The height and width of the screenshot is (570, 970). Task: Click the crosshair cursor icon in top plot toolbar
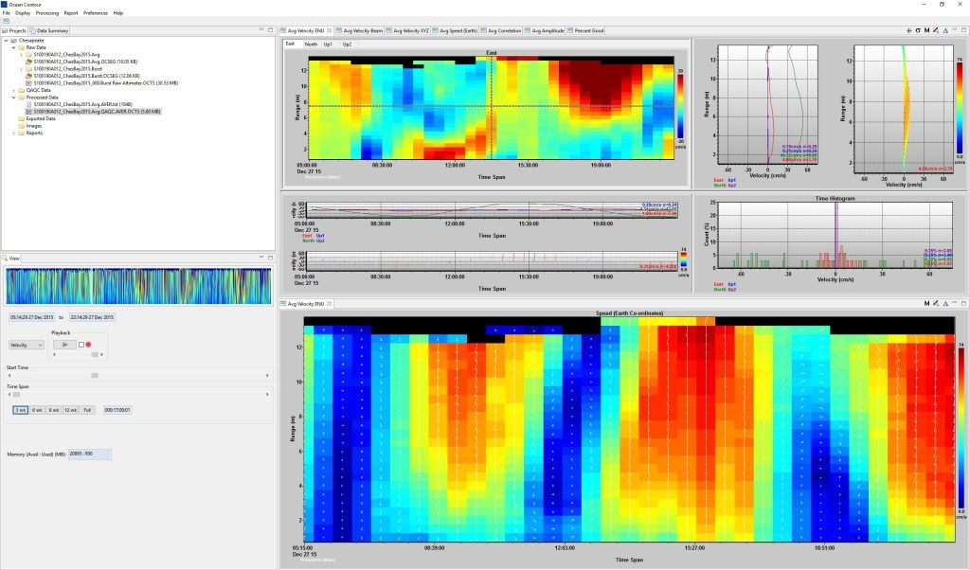tap(908, 30)
